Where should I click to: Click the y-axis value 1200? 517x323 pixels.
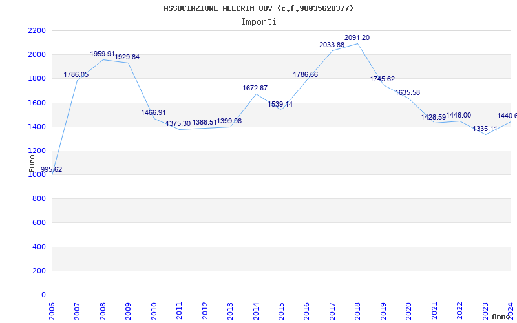(37, 151)
